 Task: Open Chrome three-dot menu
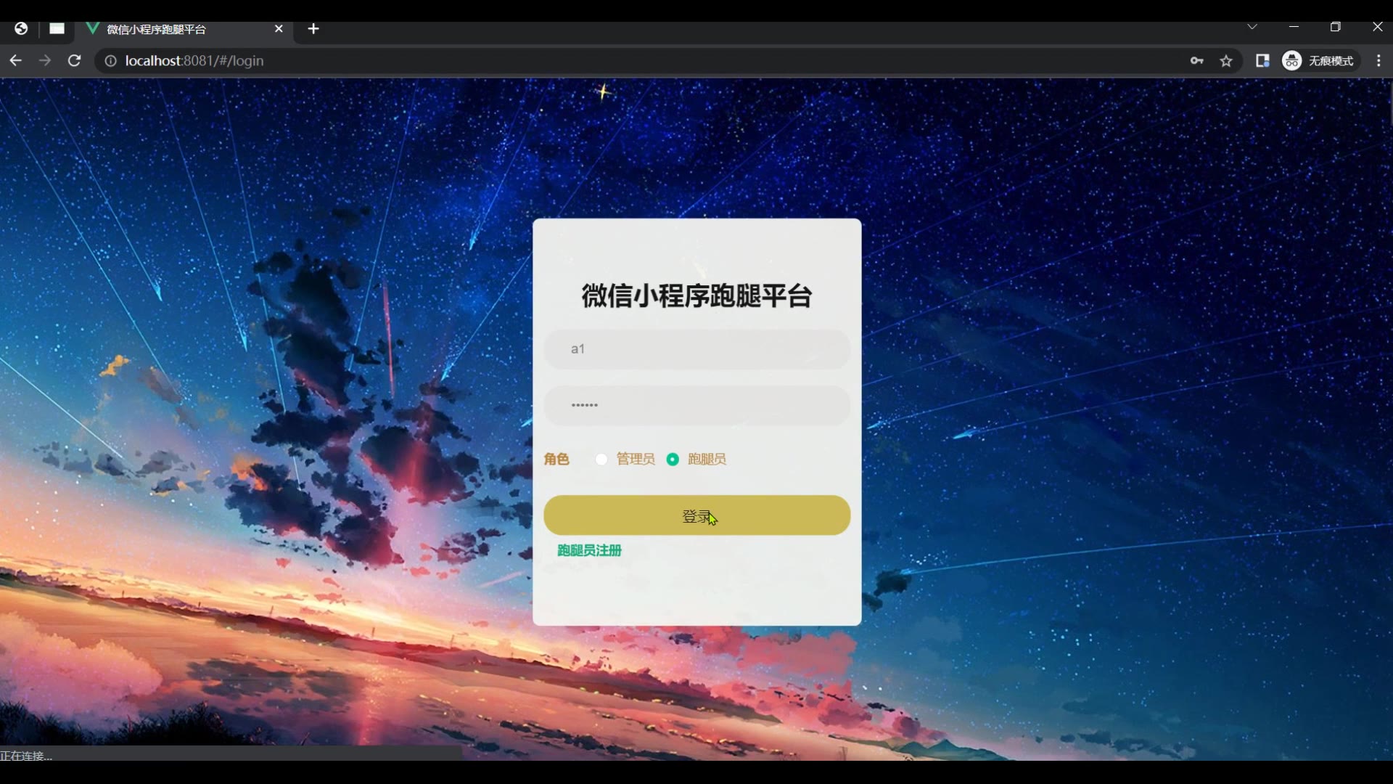[x=1378, y=61]
